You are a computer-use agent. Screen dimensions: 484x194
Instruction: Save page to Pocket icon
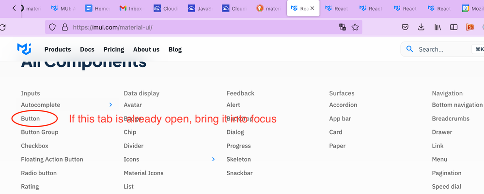tap(406, 27)
